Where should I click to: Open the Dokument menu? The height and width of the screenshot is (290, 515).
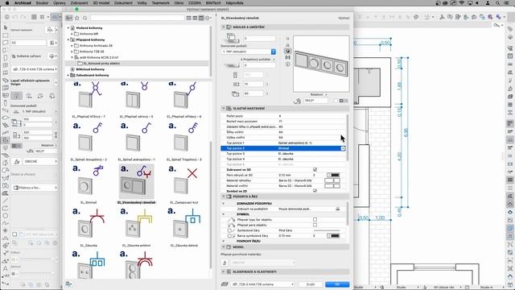123,3
